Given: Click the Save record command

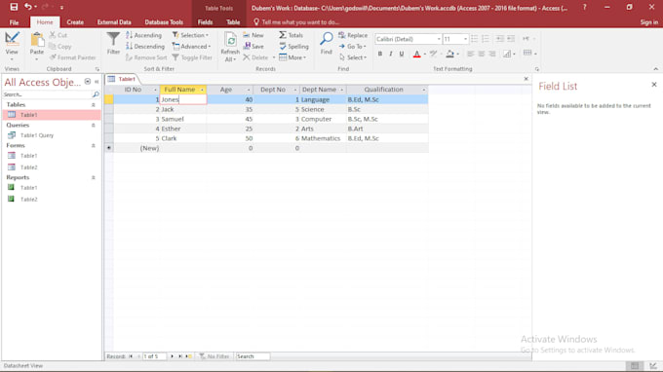Looking at the screenshot, I should coord(253,47).
